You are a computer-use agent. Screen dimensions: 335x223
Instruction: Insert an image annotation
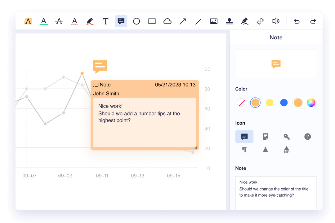pyautogui.click(x=214, y=21)
